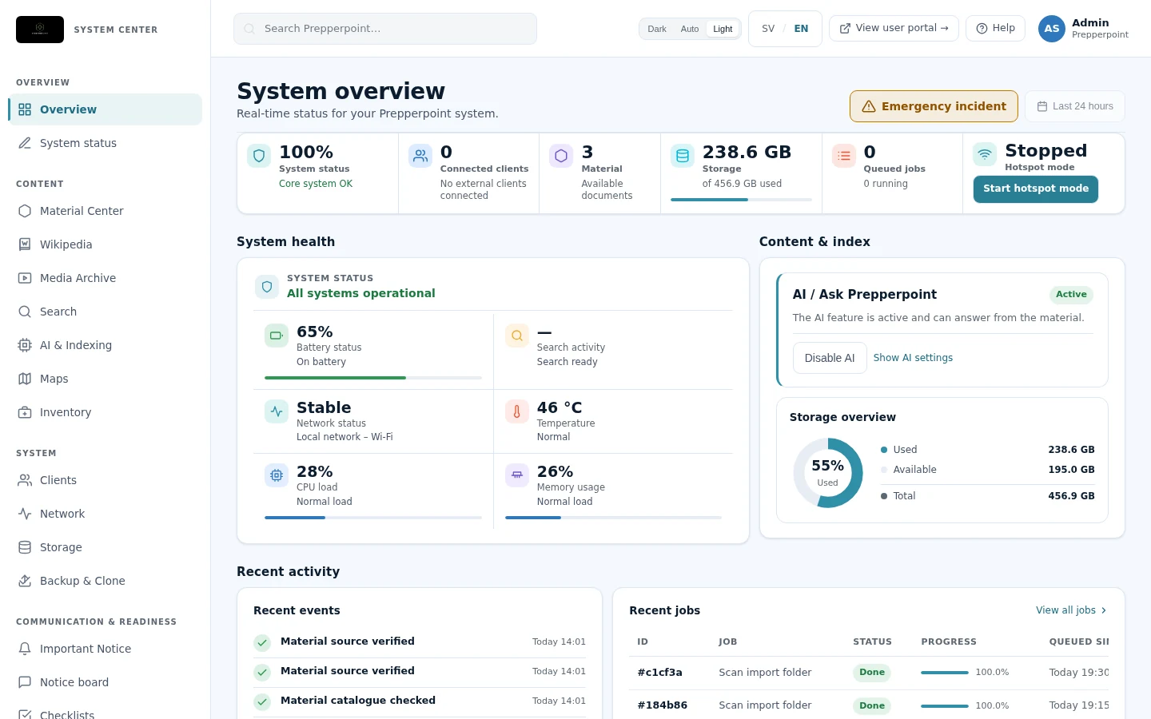Click the check icon beside Material catalogue checked
Viewport: 1151px width, 719px height.
pos(262,701)
